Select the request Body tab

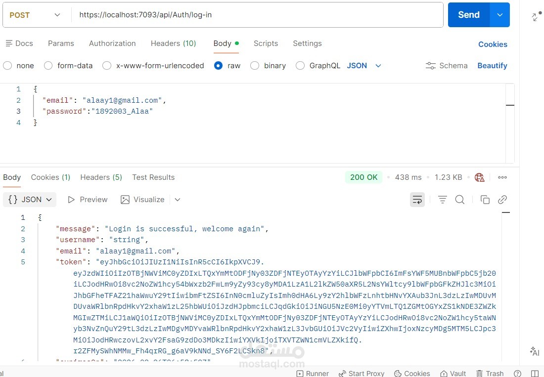pyautogui.click(x=226, y=43)
